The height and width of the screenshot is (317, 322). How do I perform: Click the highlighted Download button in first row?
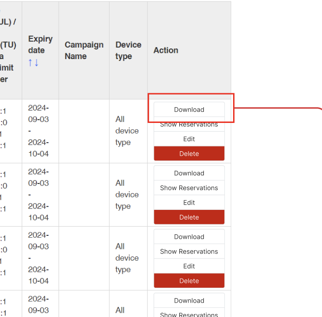pyautogui.click(x=189, y=110)
